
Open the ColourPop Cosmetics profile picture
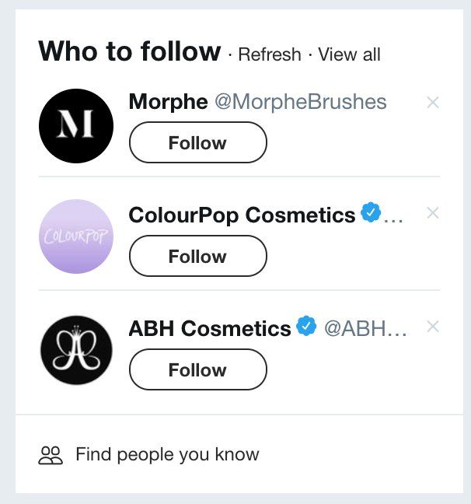[76, 236]
